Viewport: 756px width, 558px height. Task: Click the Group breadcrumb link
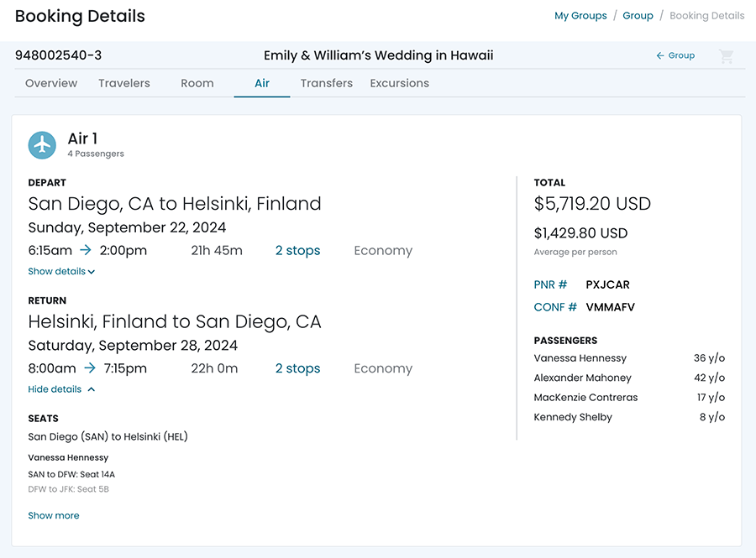[x=638, y=16]
